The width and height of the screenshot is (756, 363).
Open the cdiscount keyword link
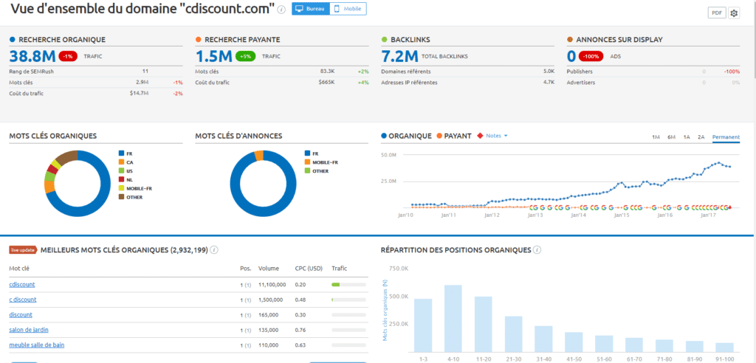(x=21, y=284)
